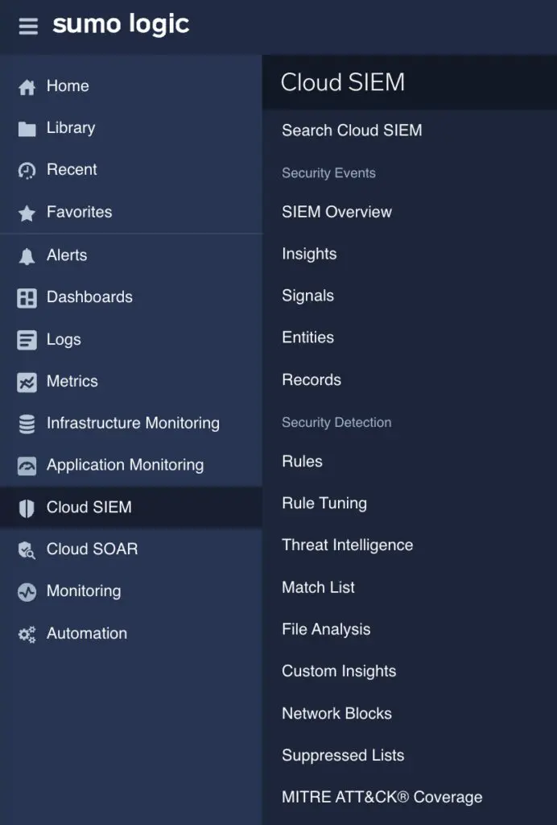Screen dimensions: 557x825
Task: Open Application Monitoring in sidebar
Action: pos(125,465)
